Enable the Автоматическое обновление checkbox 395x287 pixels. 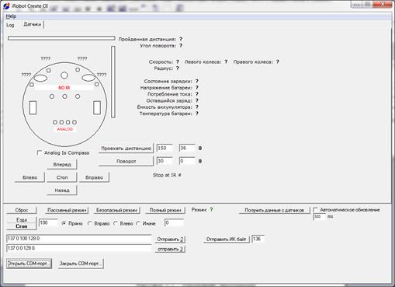point(316,209)
